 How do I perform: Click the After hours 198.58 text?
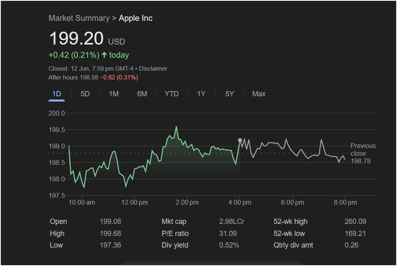[x=73, y=77]
